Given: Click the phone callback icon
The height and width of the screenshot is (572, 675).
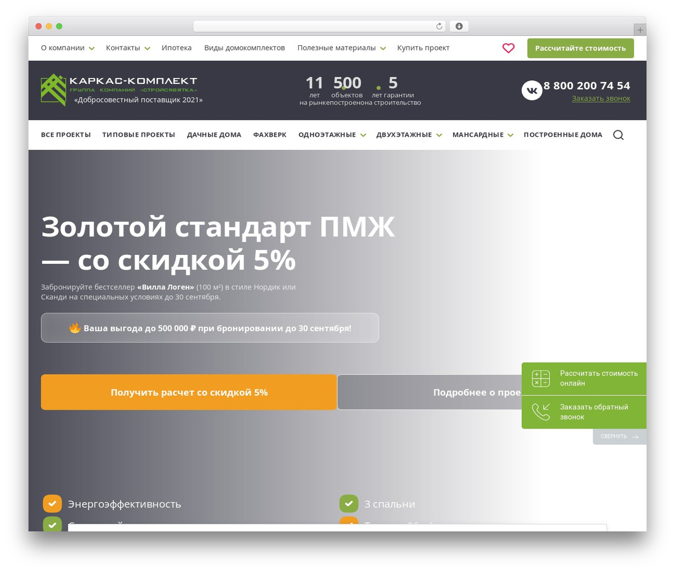Looking at the screenshot, I should [x=541, y=412].
